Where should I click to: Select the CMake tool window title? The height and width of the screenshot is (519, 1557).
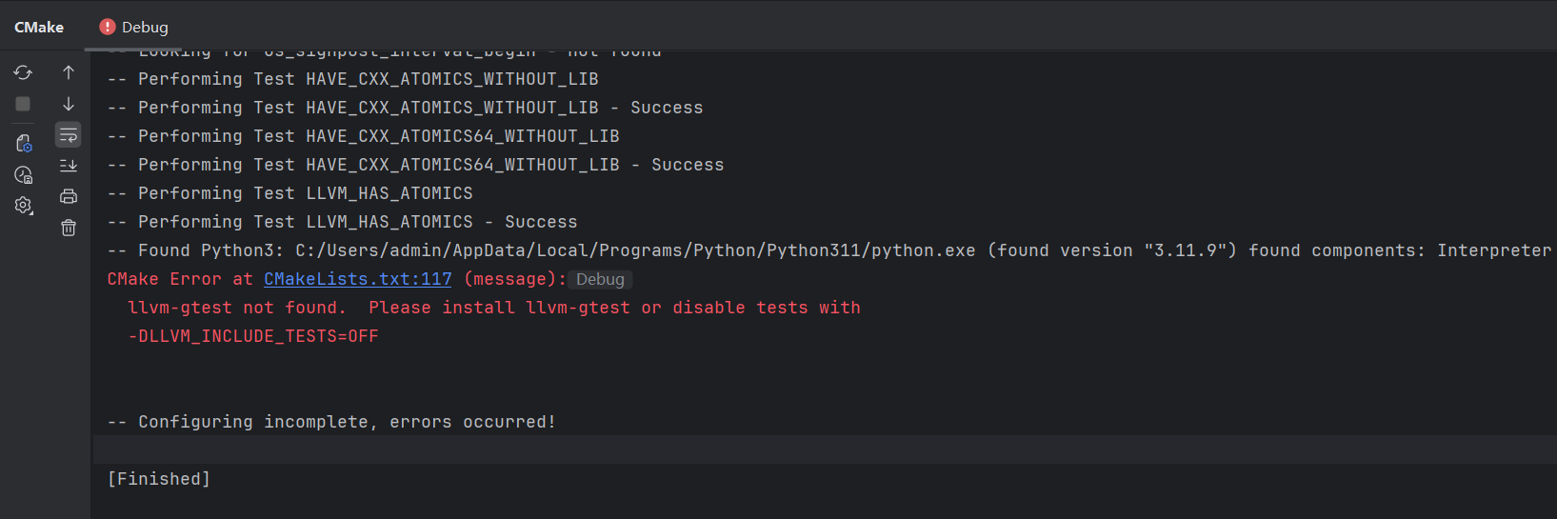[x=39, y=28]
